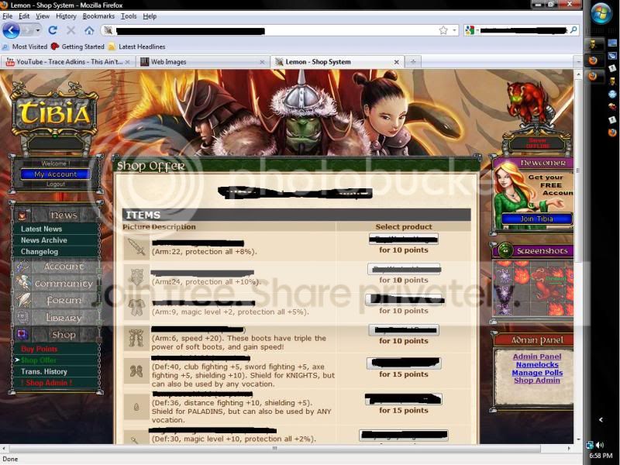
Task: Expand the search engine selector dropdown
Action: click(472, 30)
